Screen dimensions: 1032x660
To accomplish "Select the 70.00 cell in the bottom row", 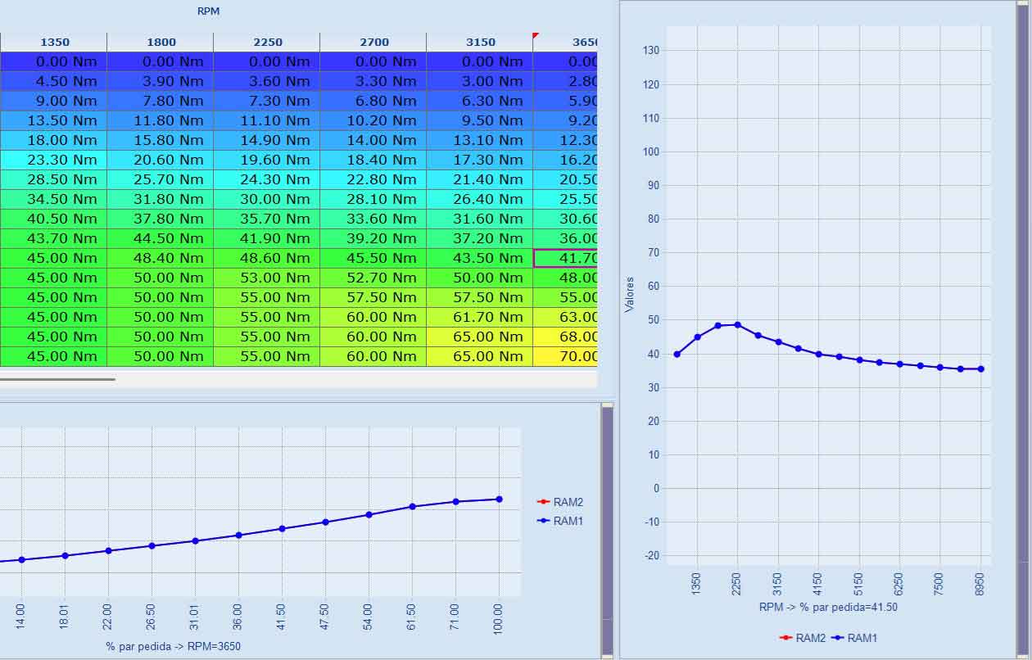I will (566, 356).
